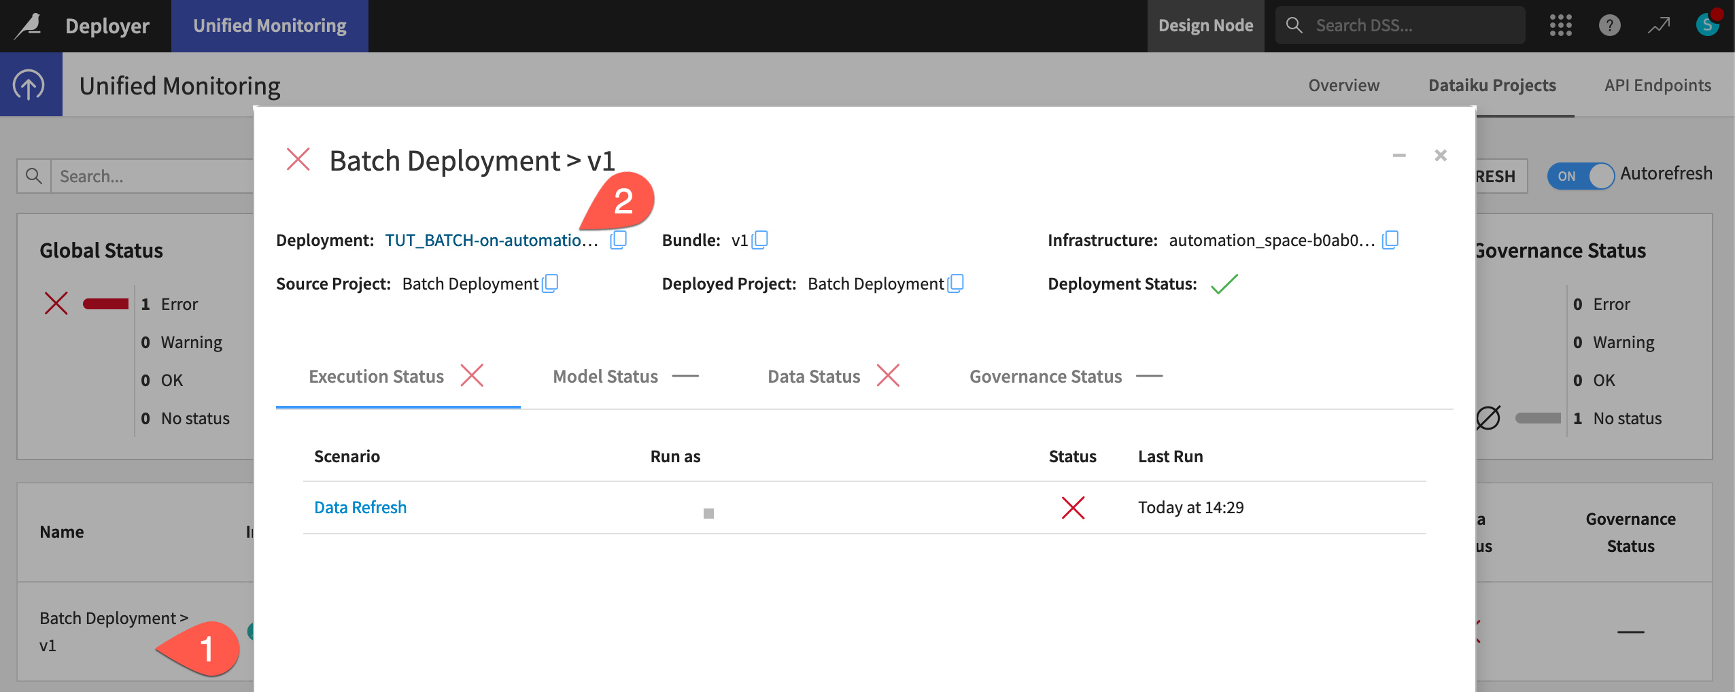Click the Today at 14:29 last run value
Image resolution: width=1735 pixels, height=692 pixels.
tap(1190, 508)
